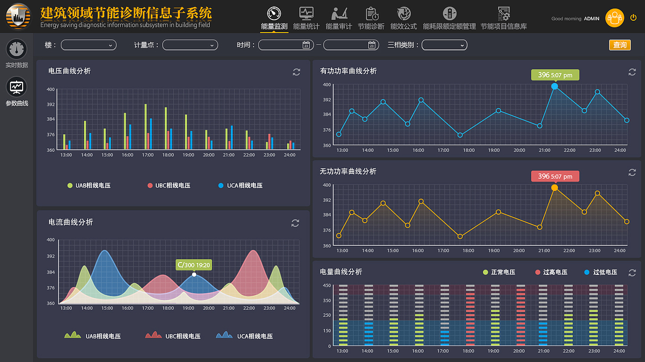Switch to 能效公式 tab label
This screenshot has height=362, width=645.
coord(404,26)
